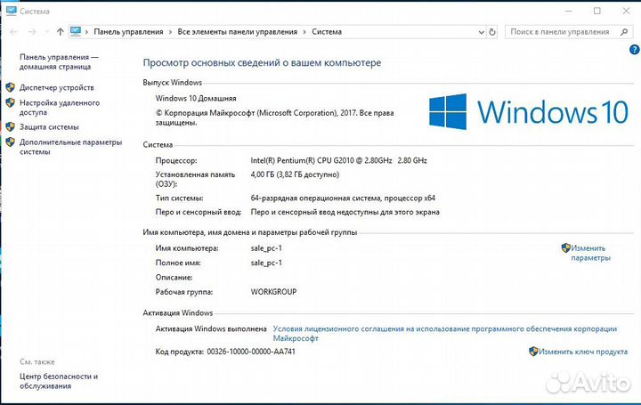Screen dimensions: 641x405
Task: Open the address bar history dropdown
Action: [x=481, y=32]
